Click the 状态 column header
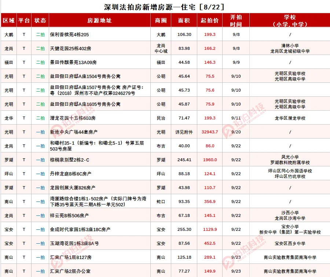Viewport: 330px width, 277px height. pyautogui.click(x=40, y=21)
